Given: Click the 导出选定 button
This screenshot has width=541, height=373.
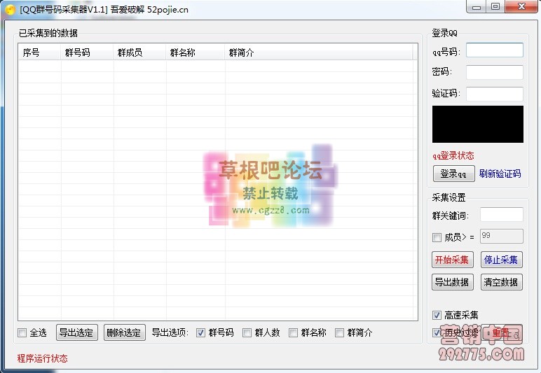Looking at the screenshot, I should click(x=77, y=332).
